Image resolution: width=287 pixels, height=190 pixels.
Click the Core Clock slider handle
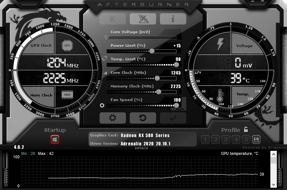click(157, 78)
